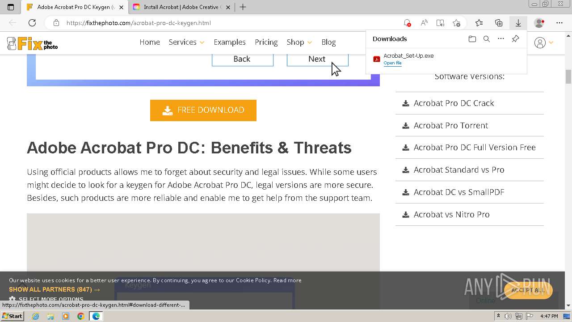Launch Chrome from the taskbar
This screenshot has width=572, height=322.
pos(80,316)
